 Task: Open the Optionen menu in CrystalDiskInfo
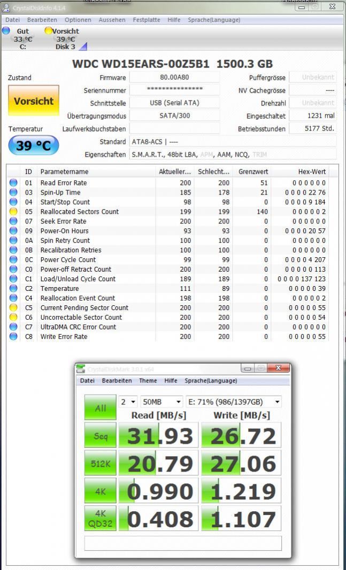[78, 20]
